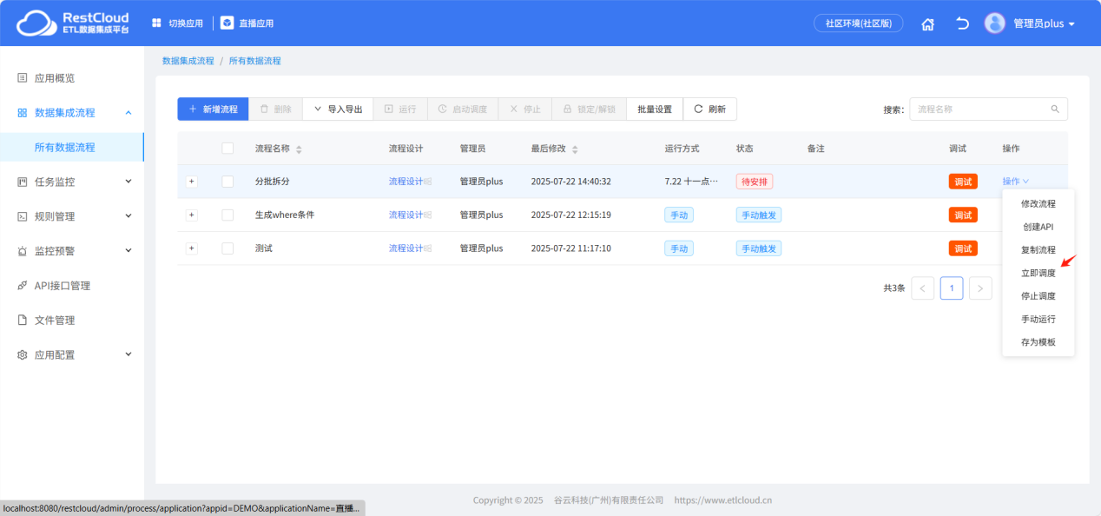Check the checkbox for 测试 row

[x=227, y=248]
